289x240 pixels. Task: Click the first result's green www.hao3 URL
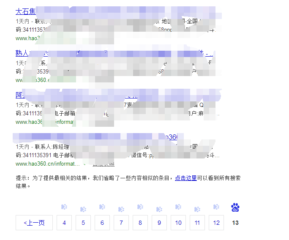click(x=27, y=38)
